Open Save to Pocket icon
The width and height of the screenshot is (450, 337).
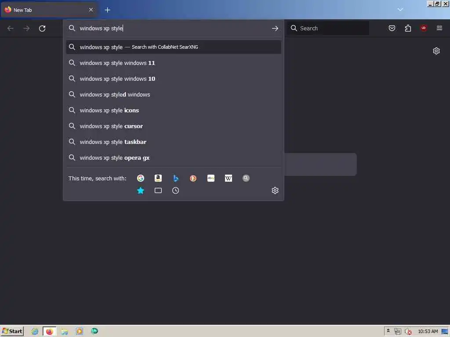tap(392, 28)
